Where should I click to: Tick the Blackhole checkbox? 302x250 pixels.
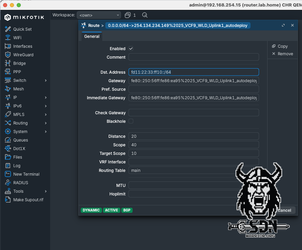coord(131,121)
